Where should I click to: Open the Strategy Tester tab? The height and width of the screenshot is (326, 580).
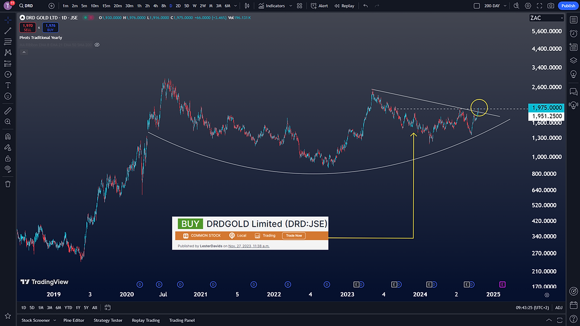(x=108, y=321)
